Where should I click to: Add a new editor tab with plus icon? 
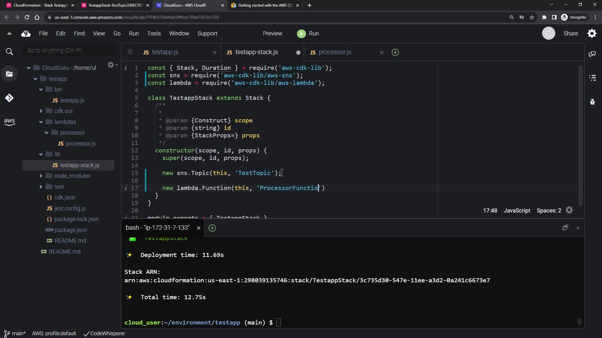[x=395, y=53]
